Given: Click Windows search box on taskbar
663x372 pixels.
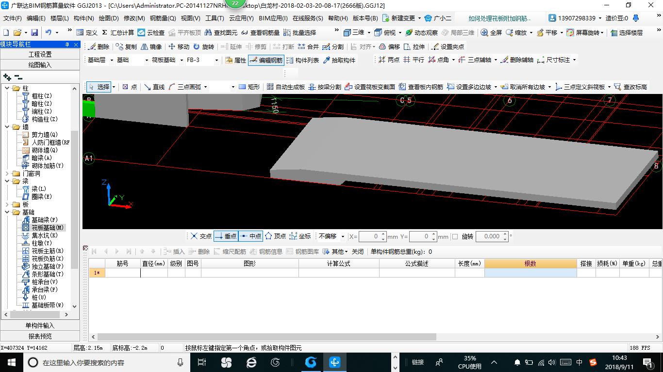Looking at the screenshot, I should (106, 362).
